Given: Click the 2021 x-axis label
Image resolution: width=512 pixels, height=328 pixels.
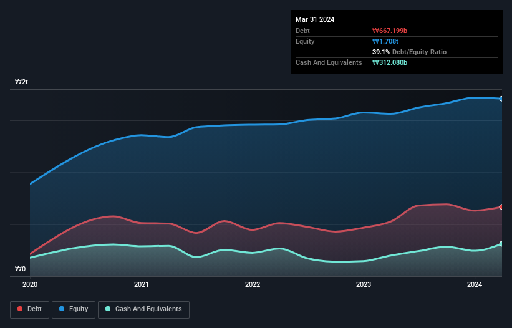Looking at the screenshot, I should point(142,284).
